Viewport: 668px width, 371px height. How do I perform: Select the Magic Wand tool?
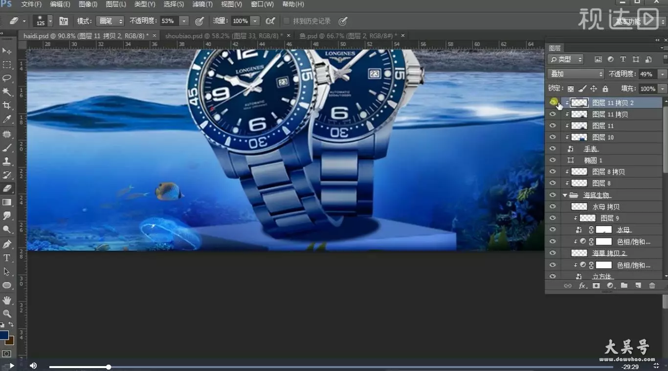coord(7,92)
